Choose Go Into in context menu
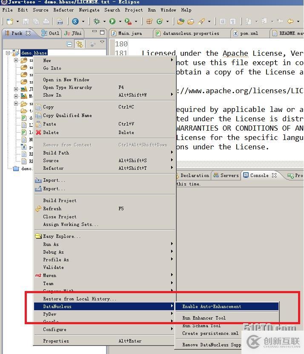The height and width of the screenshot is (354, 304). [x=104, y=68]
